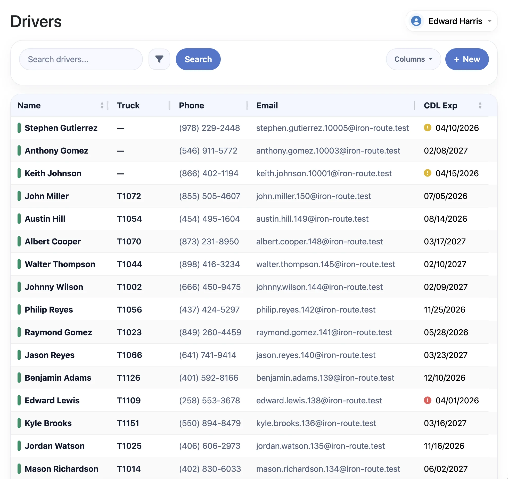Select the Email column header
This screenshot has height=479, width=508.
point(267,105)
